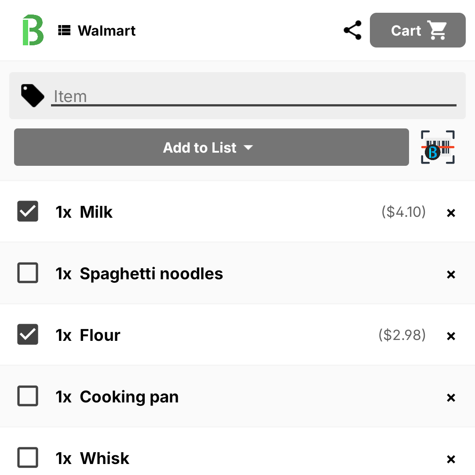Click the price tag icon

pos(33,95)
